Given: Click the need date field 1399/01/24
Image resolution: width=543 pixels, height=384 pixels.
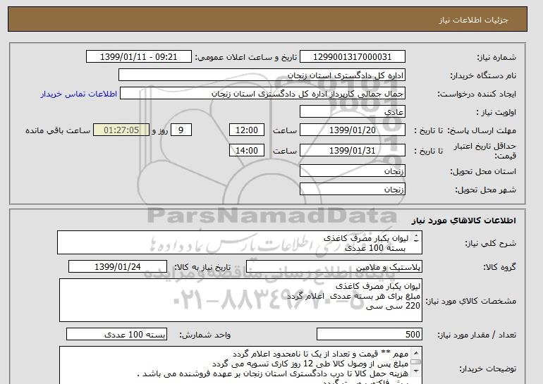Looking at the screenshot, I should [117, 267].
